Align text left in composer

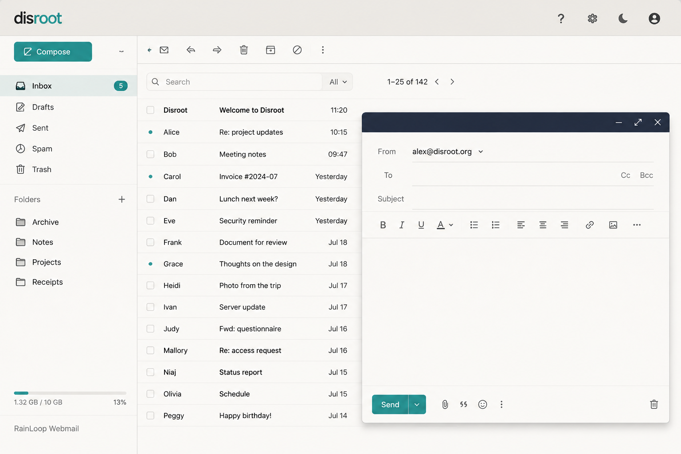[x=521, y=225]
